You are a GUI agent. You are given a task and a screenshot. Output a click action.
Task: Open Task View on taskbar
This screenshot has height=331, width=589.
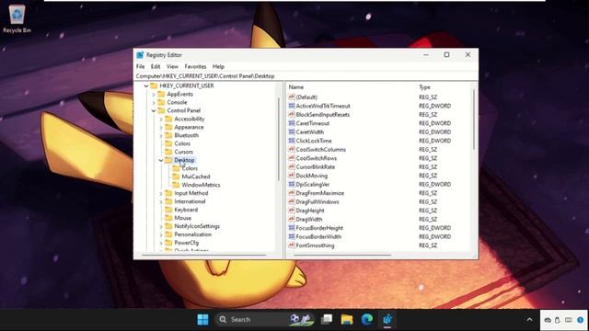click(x=327, y=319)
